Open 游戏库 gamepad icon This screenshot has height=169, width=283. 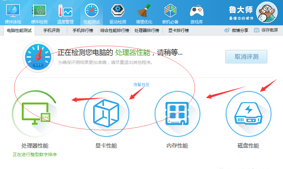[x=196, y=11]
